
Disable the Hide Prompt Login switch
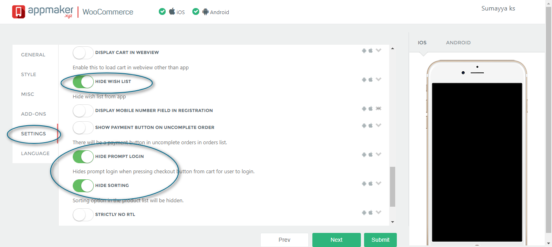(83, 157)
